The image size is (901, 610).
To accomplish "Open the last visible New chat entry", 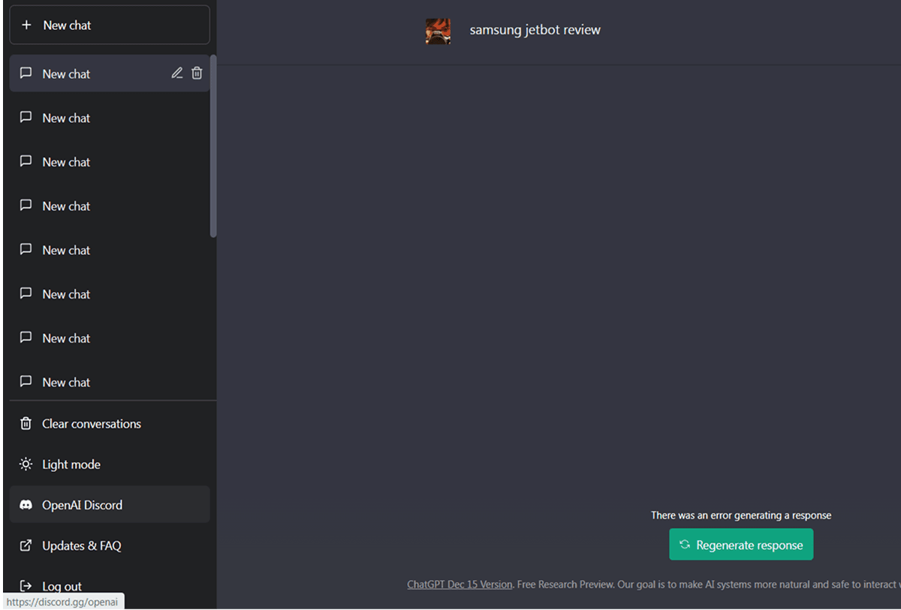I will [x=66, y=382].
